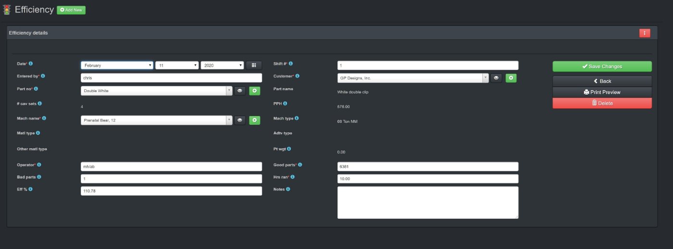
Task: Click the Mach name info icon
Action: click(x=43, y=118)
